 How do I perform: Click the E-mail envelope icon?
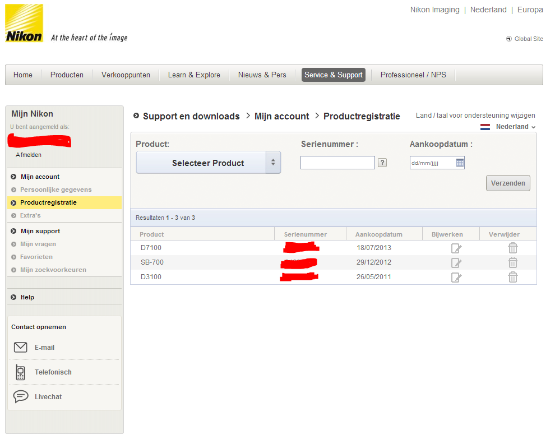21,347
